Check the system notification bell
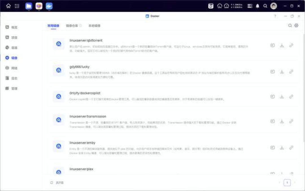Image resolution: width=305 pixels, height=191 pixels. (258, 6)
